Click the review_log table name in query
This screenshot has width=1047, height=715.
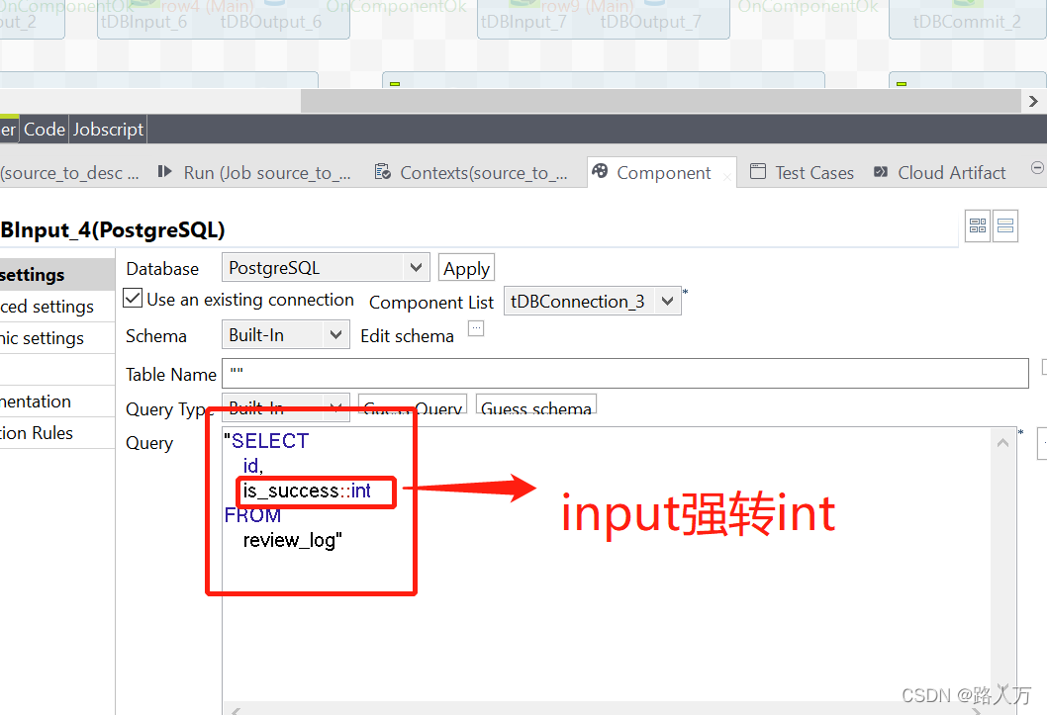pos(290,540)
